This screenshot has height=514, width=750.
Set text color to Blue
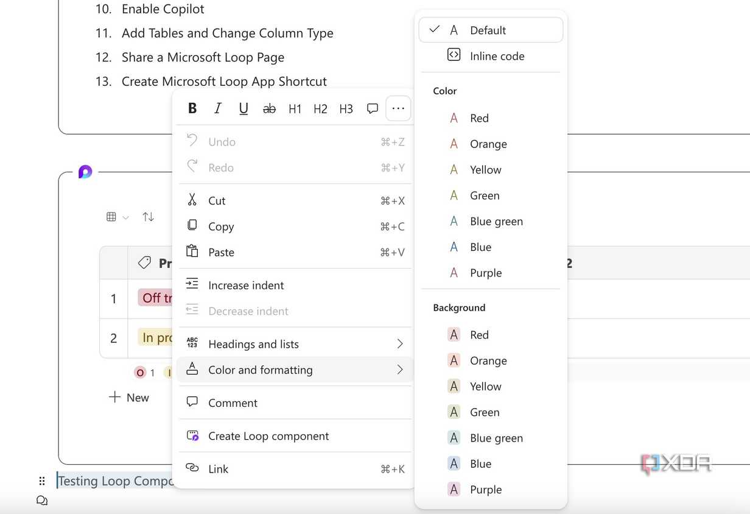click(x=491, y=247)
